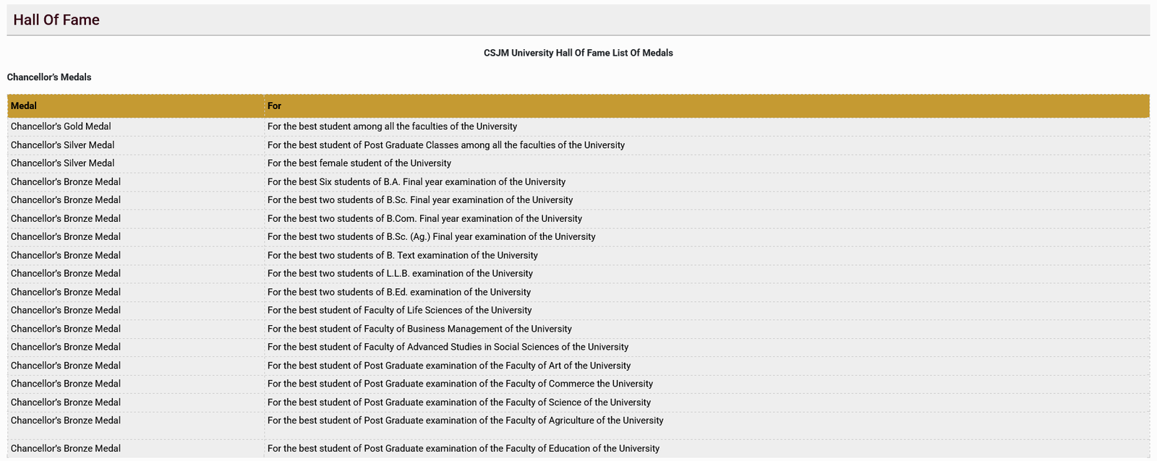Click the CSJM University Hall Of Fame title
The width and height of the screenshot is (1157, 461).
point(578,53)
